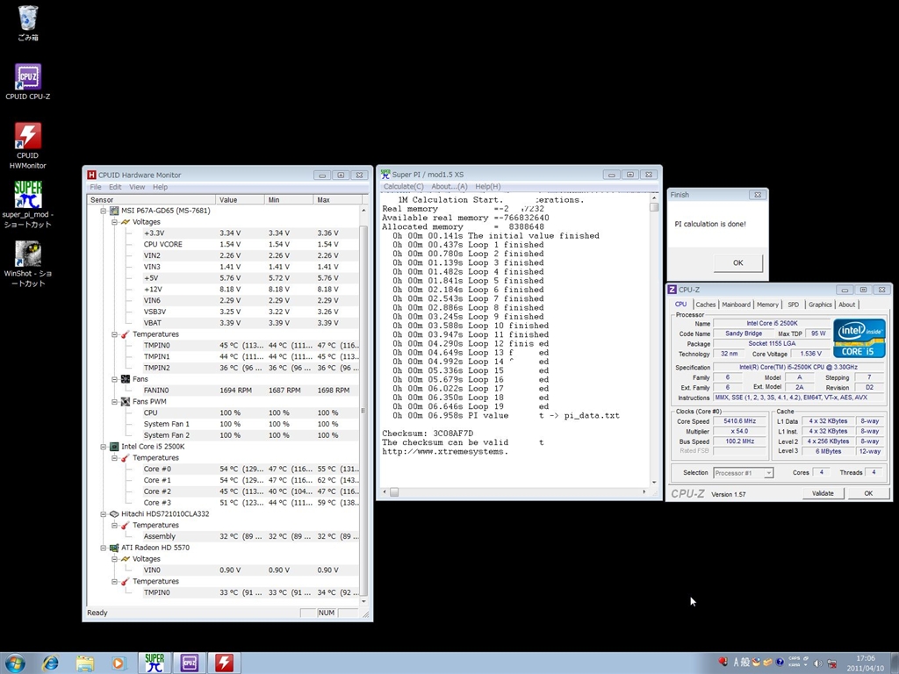Collapse the Intel Core i5 2500K node
899x674 pixels.
pyautogui.click(x=104, y=447)
